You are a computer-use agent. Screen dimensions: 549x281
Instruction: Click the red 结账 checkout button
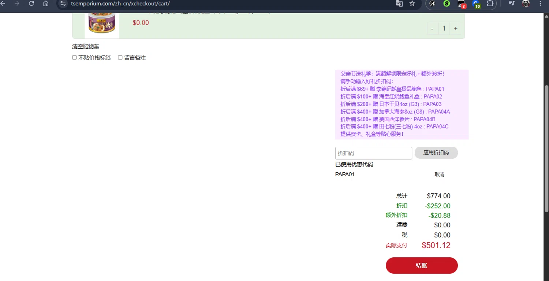[422, 265]
